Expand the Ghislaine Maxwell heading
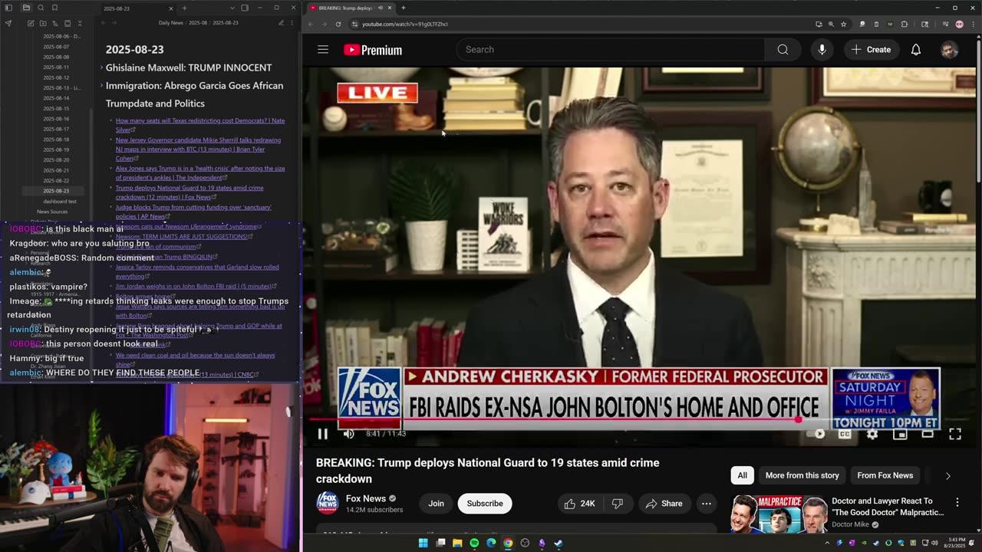Viewport: 982px width, 552px height. [x=101, y=67]
